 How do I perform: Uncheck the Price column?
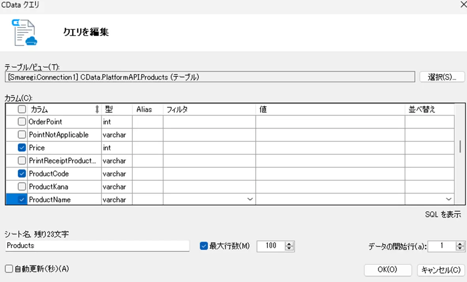pyautogui.click(x=22, y=148)
